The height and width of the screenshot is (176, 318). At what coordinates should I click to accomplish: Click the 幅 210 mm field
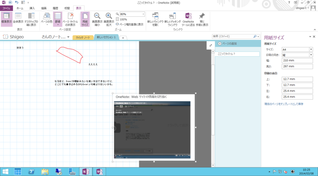click(x=297, y=60)
